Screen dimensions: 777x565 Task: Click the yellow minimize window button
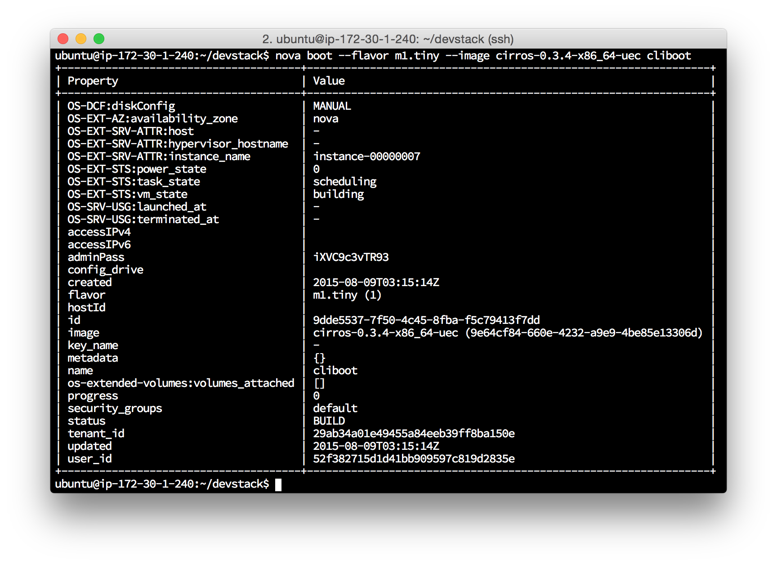[81, 39]
